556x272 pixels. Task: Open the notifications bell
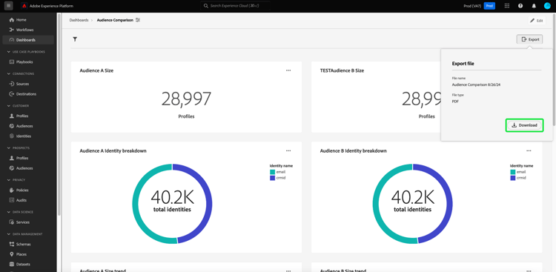pos(534,6)
